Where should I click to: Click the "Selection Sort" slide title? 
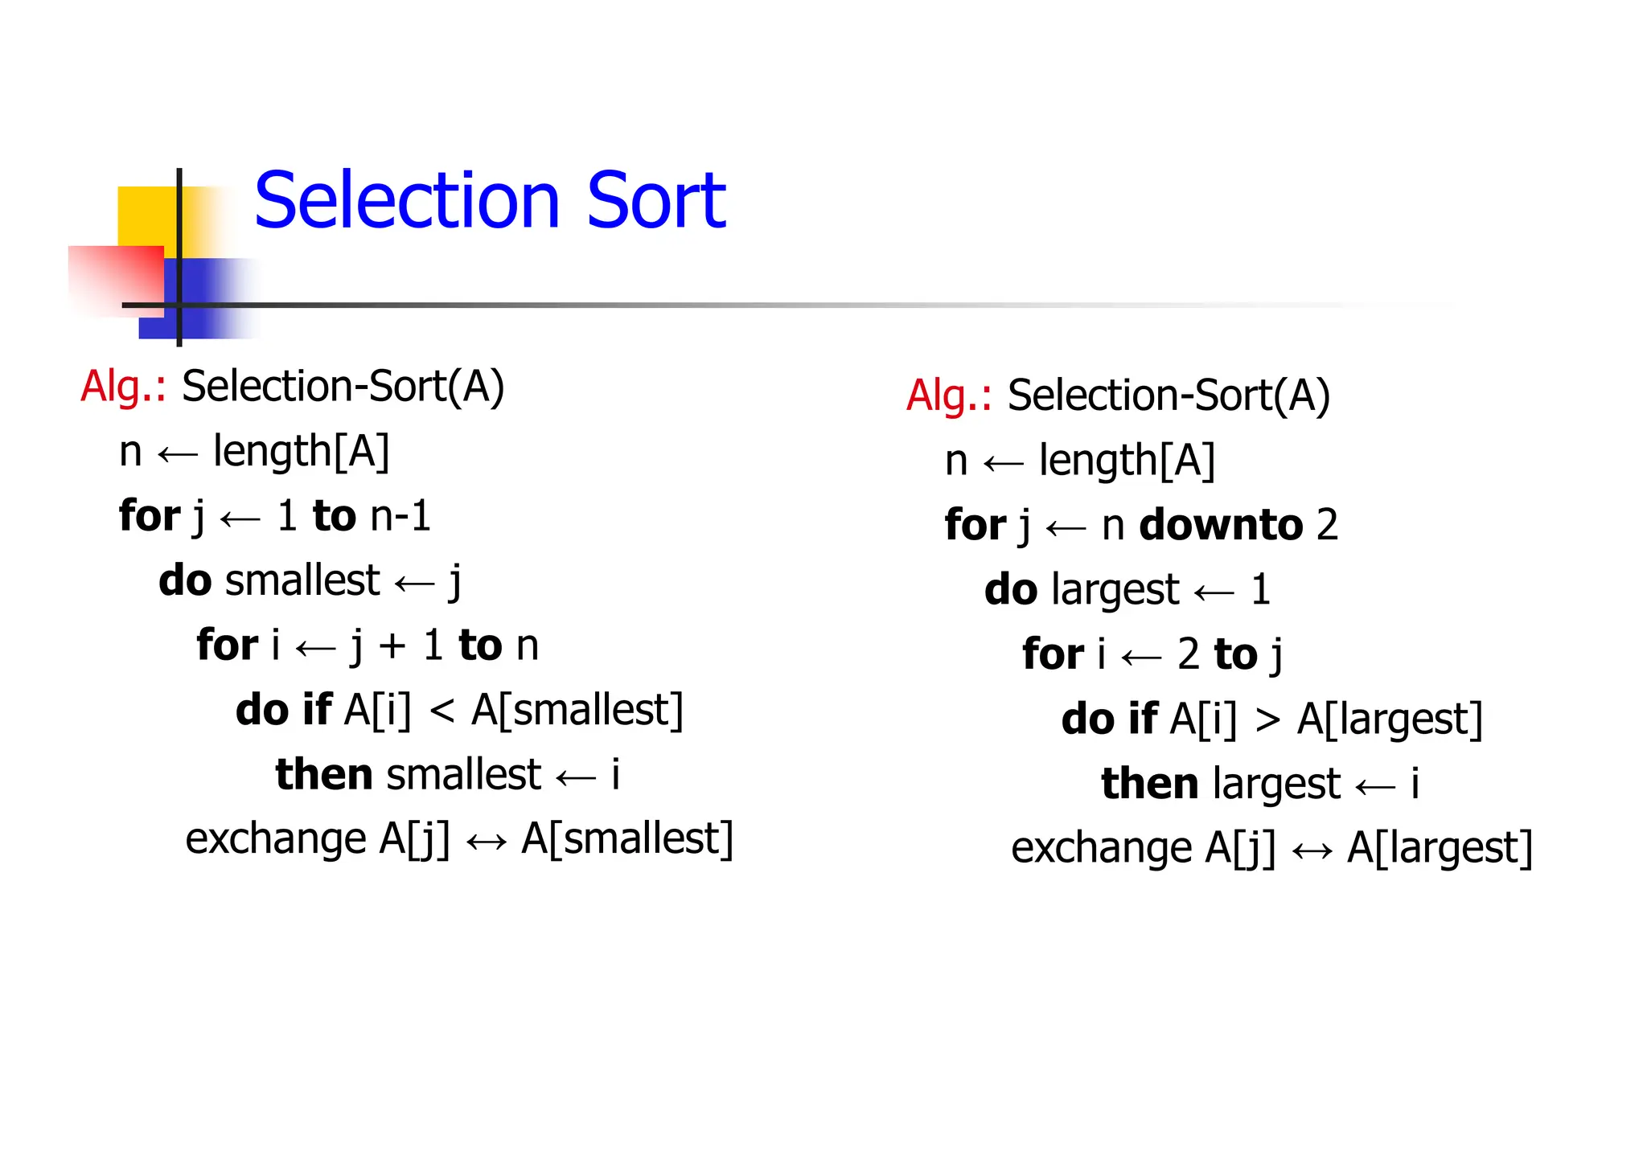[489, 200]
